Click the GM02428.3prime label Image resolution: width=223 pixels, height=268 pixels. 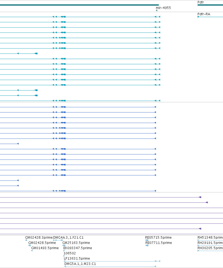39,237
